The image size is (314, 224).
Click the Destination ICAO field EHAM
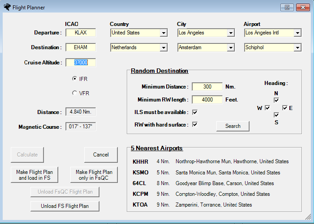[x=81, y=47]
